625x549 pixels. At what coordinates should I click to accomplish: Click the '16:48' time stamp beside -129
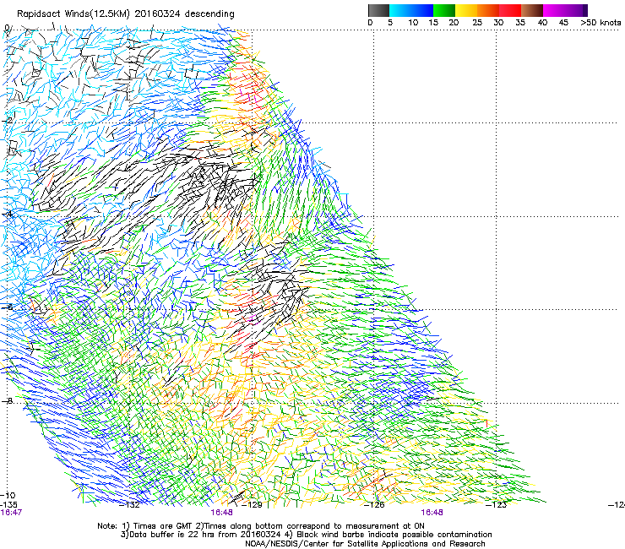tap(221, 513)
